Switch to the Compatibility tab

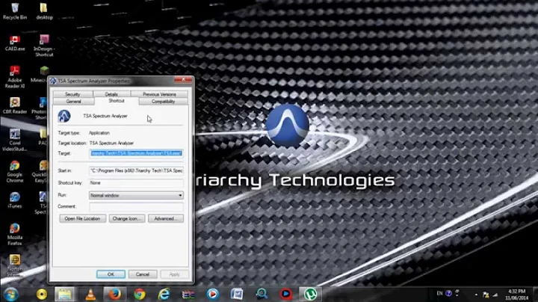(164, 101)
